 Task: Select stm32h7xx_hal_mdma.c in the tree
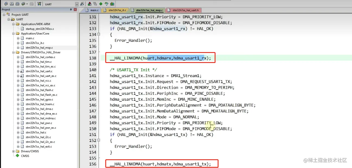[40, 118]
